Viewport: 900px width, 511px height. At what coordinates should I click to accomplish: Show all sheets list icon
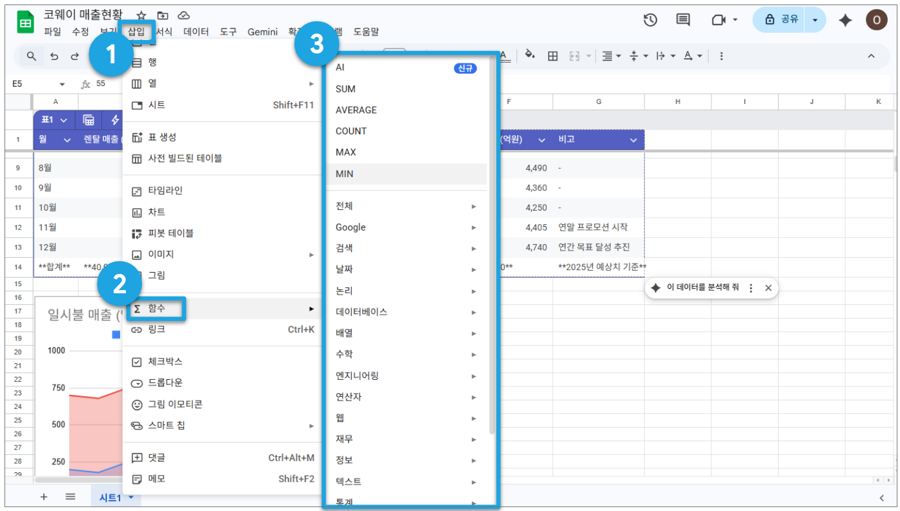coord(70,497)
